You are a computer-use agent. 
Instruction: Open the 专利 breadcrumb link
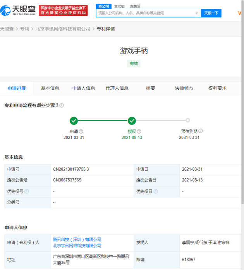(x=24, y=29)
